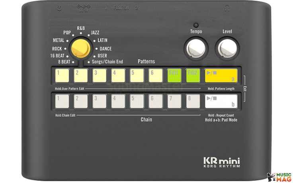This screenshot has height=183, width=293.
Task: Click the tempo LED indicator
Action: [196, 25]
